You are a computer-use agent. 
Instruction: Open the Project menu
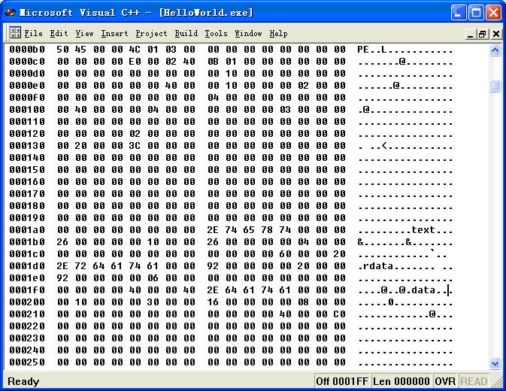point(151,34)
